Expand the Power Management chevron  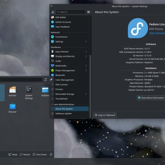tap(86, 71)
